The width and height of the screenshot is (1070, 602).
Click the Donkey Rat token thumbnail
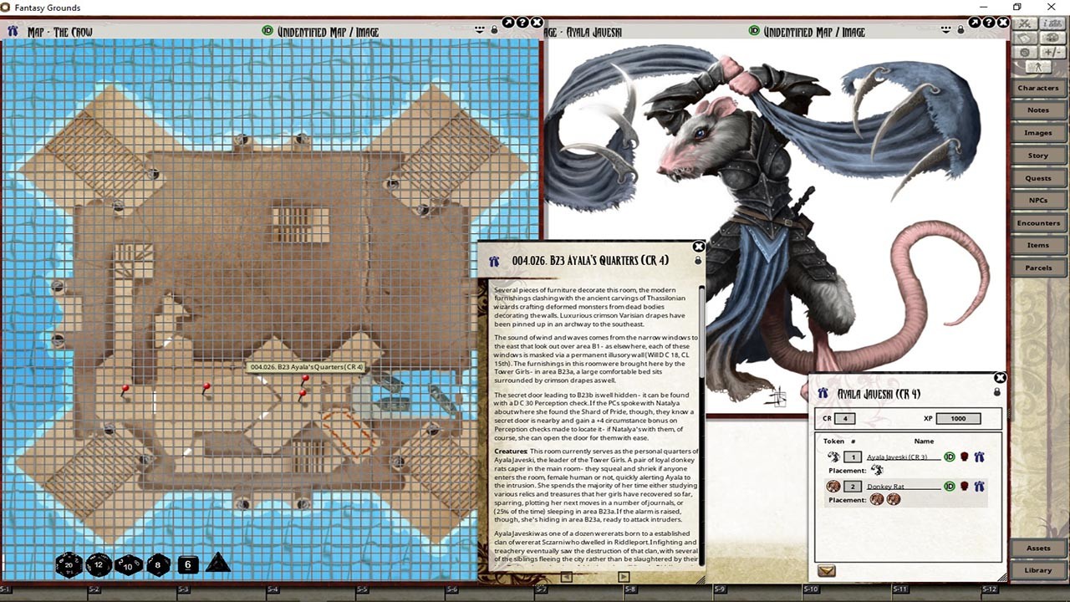(834, 487)
